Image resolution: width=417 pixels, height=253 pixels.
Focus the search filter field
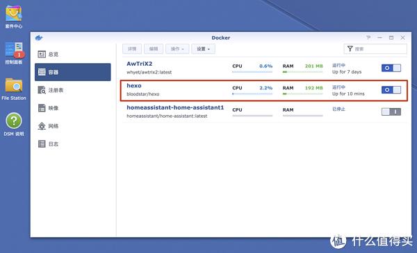pyautogui.click(x=375, y=49)
